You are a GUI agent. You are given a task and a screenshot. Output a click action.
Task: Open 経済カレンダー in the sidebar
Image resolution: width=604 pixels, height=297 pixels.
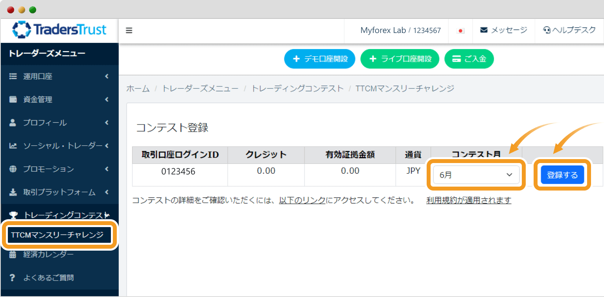point(59,255)
